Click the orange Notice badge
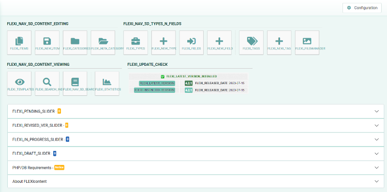The image size is (387, 192). (59, 167)
